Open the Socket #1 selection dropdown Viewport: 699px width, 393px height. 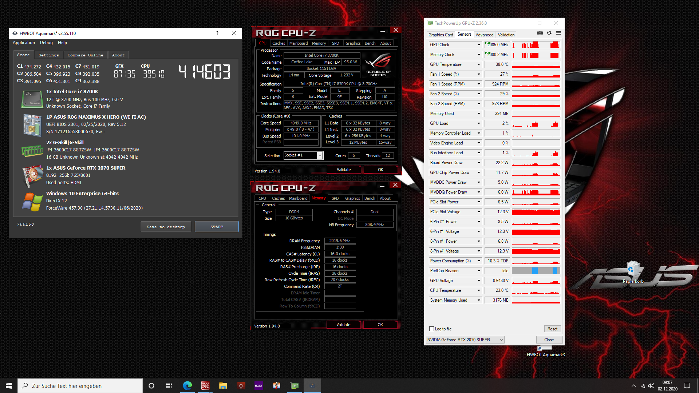320,156
